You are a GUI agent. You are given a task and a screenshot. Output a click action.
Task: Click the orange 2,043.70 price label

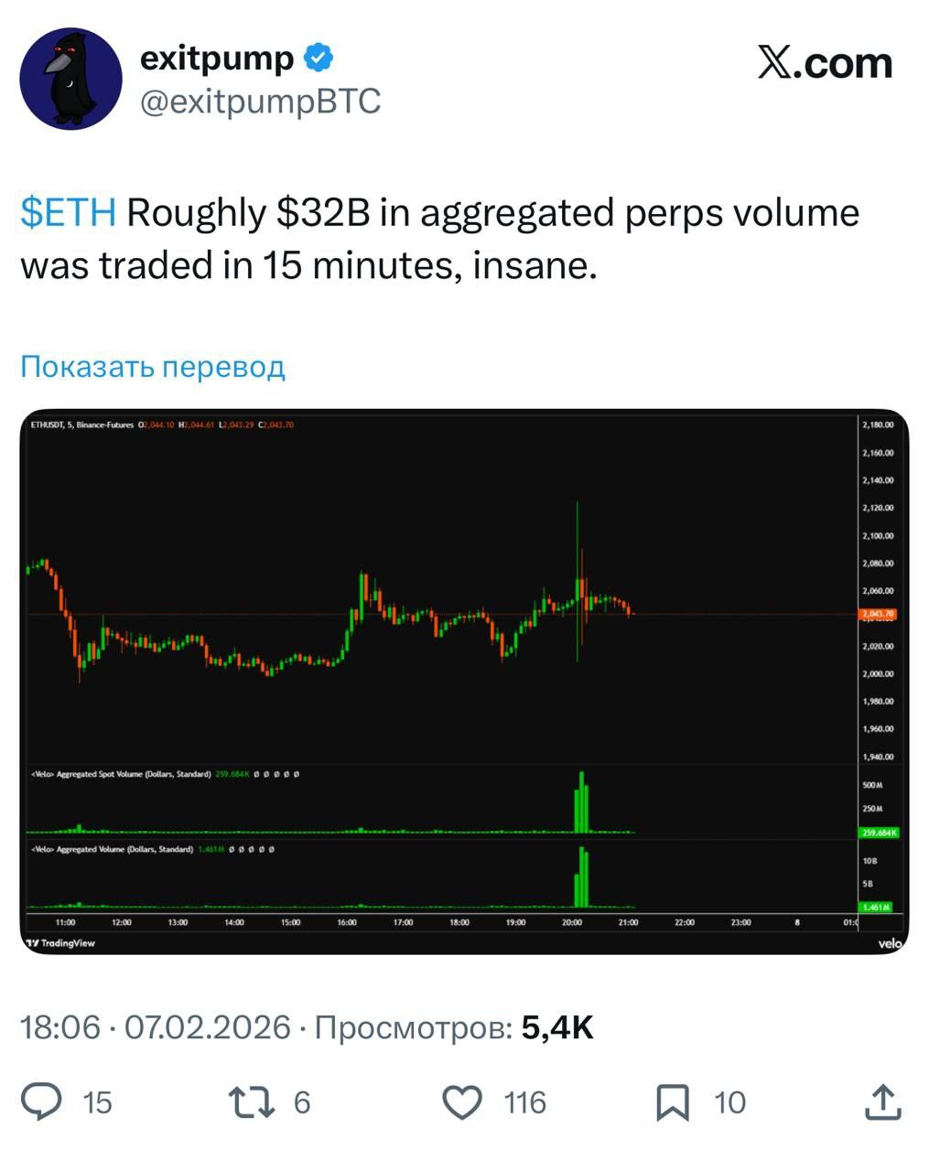pyautogui.click(x=878, y=614)
